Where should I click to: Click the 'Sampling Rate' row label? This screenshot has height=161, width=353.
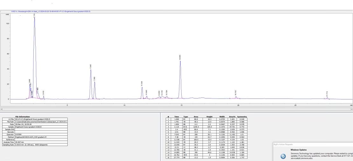tap(8, 144)
